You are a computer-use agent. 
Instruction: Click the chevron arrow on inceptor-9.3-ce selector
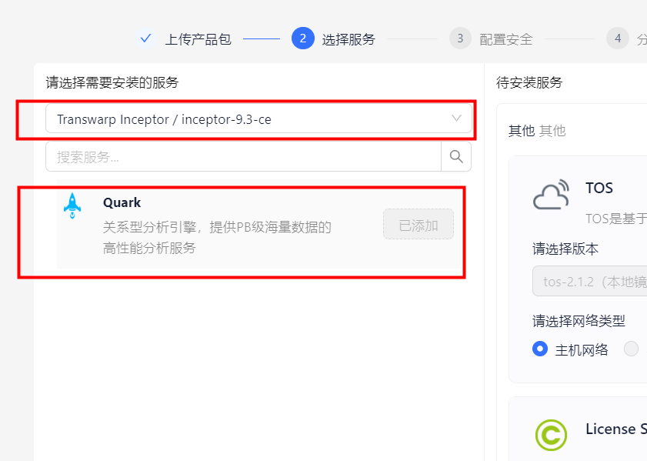point(456,118)
